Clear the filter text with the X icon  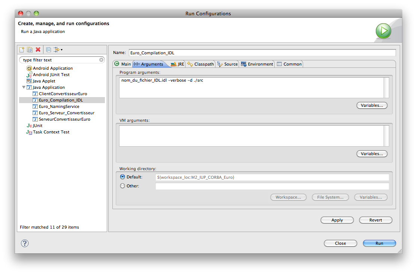[102, 60]
